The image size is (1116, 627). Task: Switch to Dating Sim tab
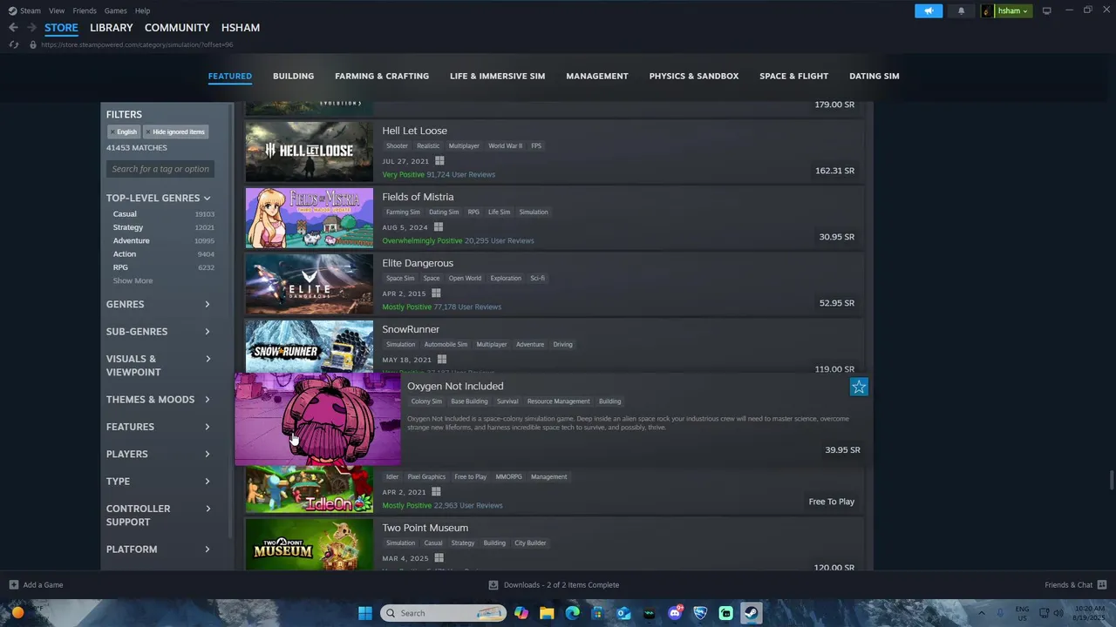coord(874,76)
